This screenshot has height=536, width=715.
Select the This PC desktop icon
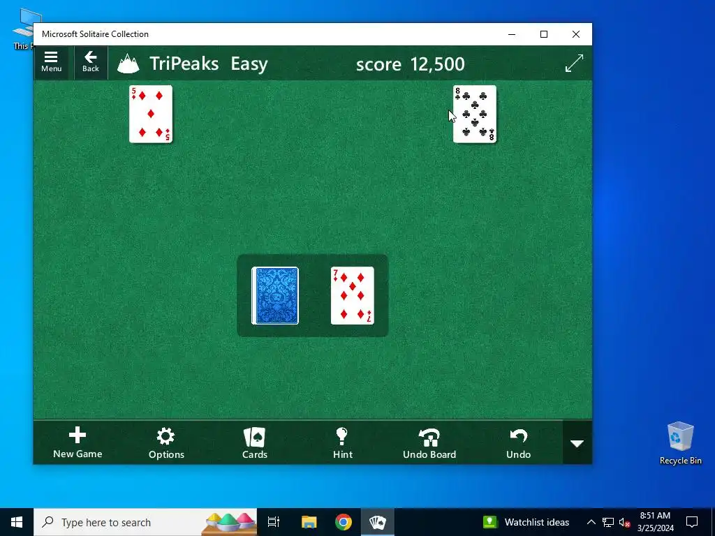(24, 29)
